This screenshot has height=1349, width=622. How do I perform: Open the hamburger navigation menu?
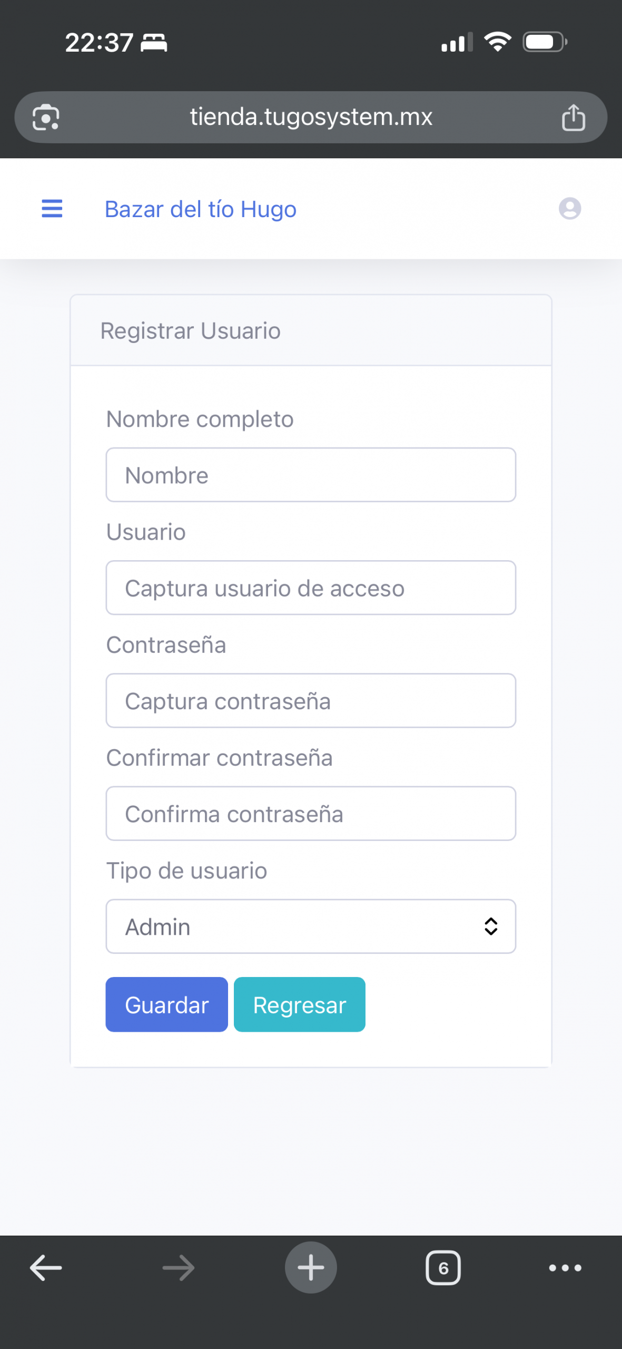pyautogui.click(x=52, y=209)
